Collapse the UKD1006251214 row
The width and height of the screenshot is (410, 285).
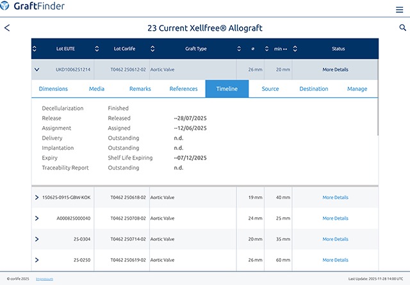[37, 69]
